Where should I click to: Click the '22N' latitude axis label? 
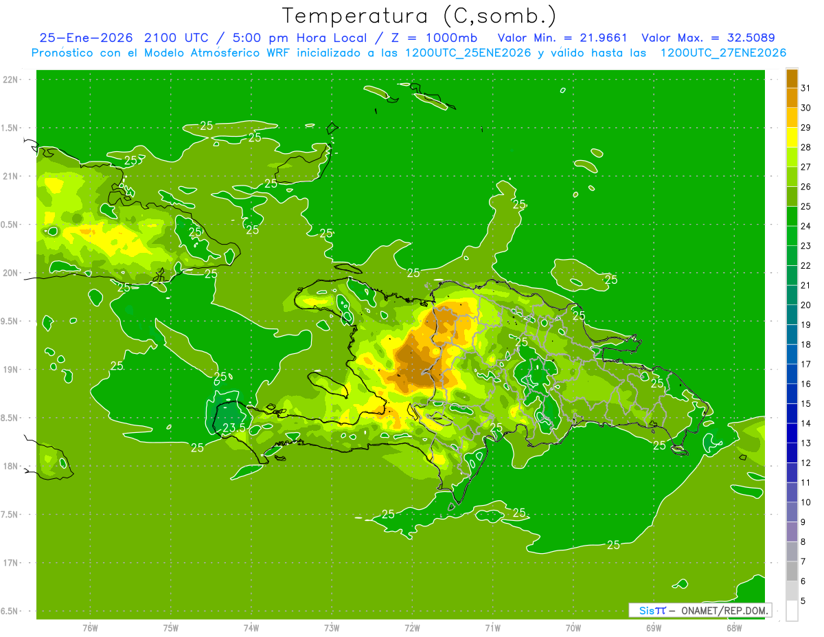tap(11, 79)
